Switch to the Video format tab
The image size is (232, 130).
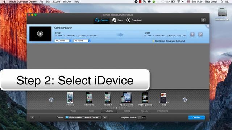(74, 111)
